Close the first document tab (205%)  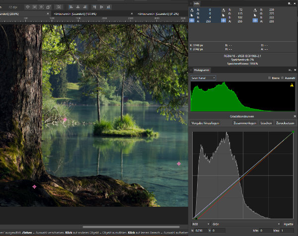(x=48, y=14)
